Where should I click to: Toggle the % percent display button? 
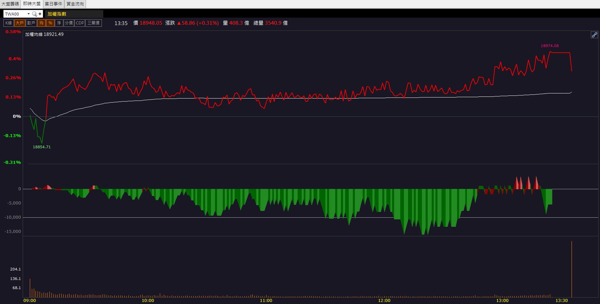coord(50,23)
